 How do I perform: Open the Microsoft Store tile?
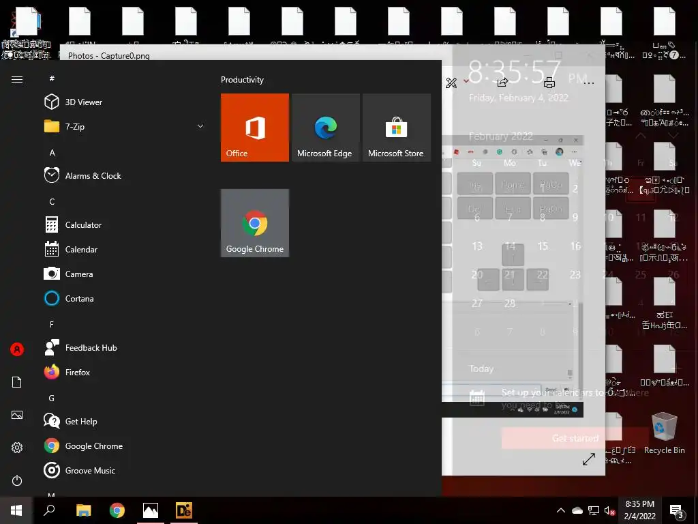point(396,128)
